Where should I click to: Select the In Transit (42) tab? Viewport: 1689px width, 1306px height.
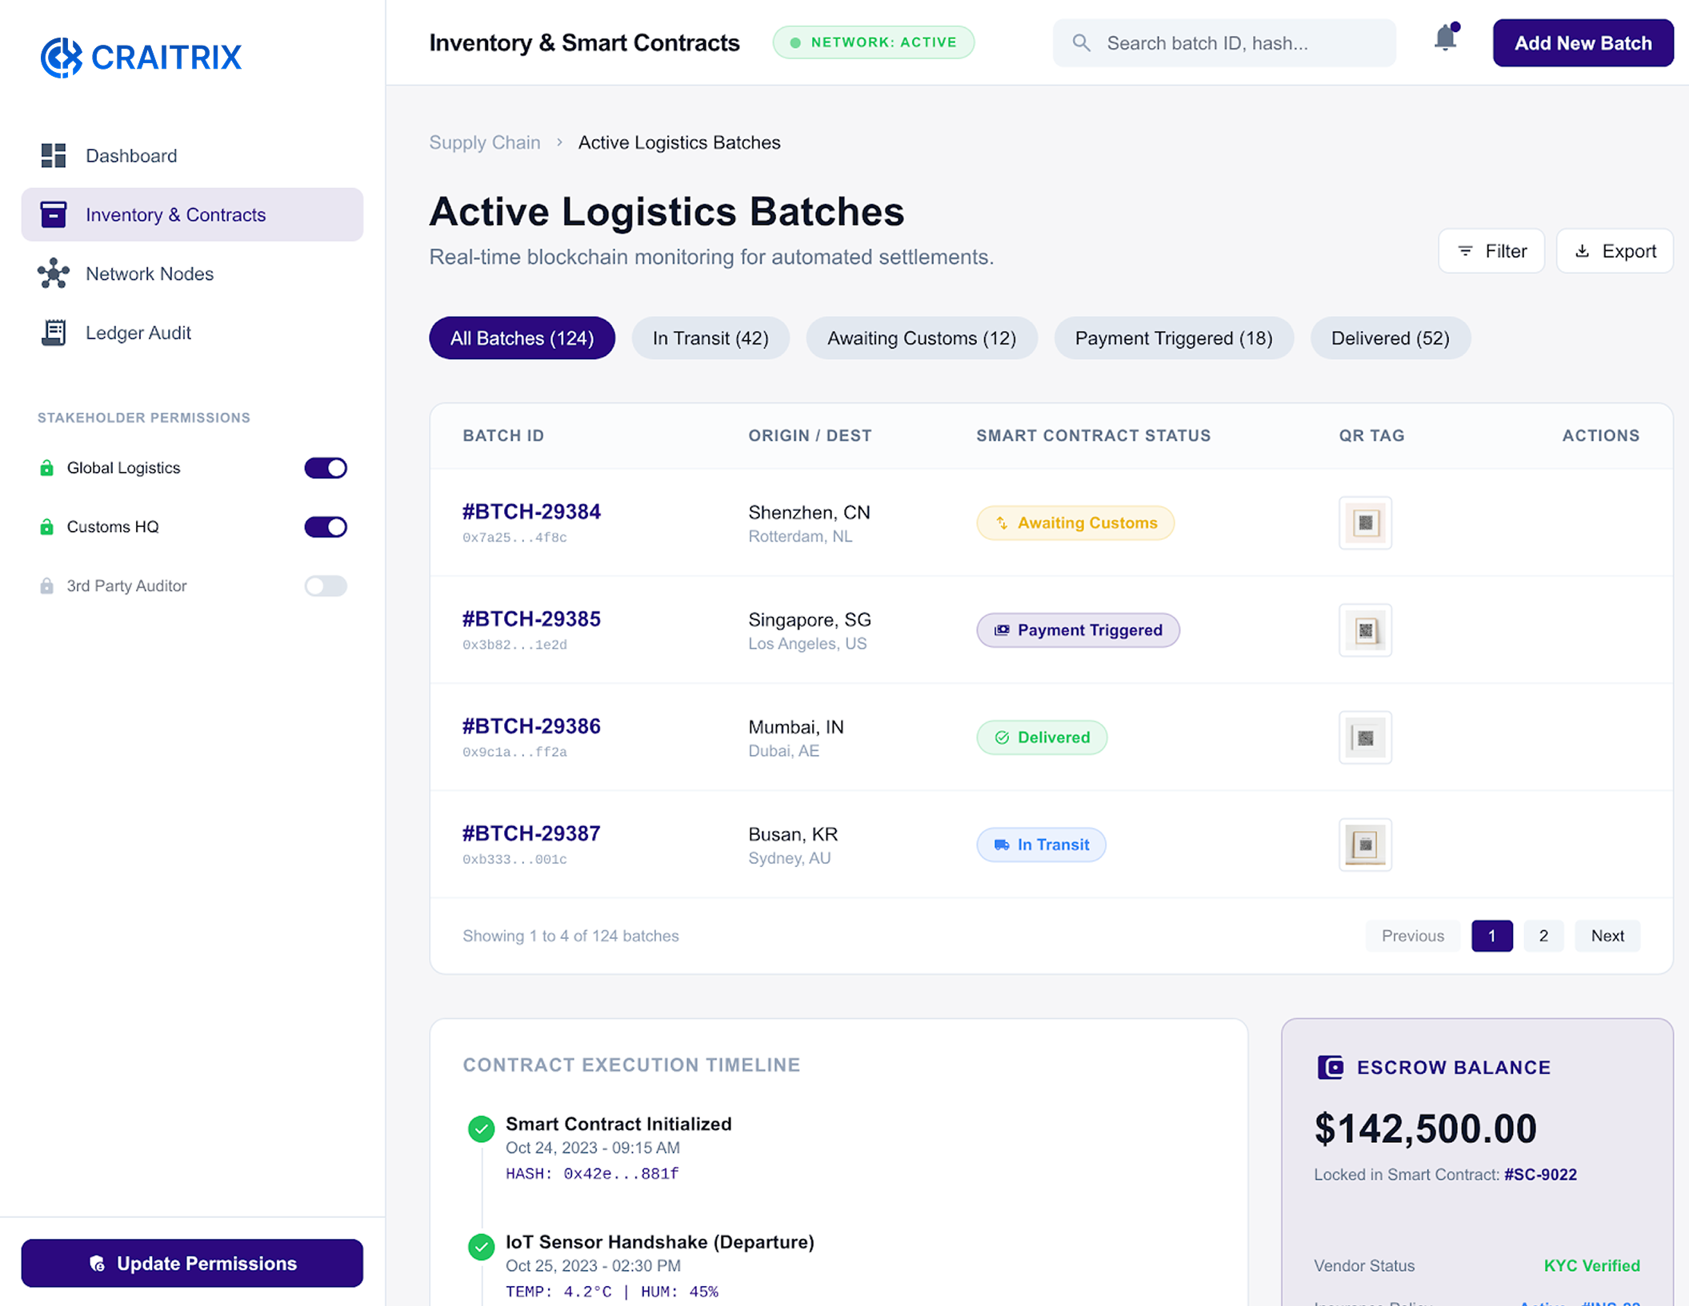[710, 338]
